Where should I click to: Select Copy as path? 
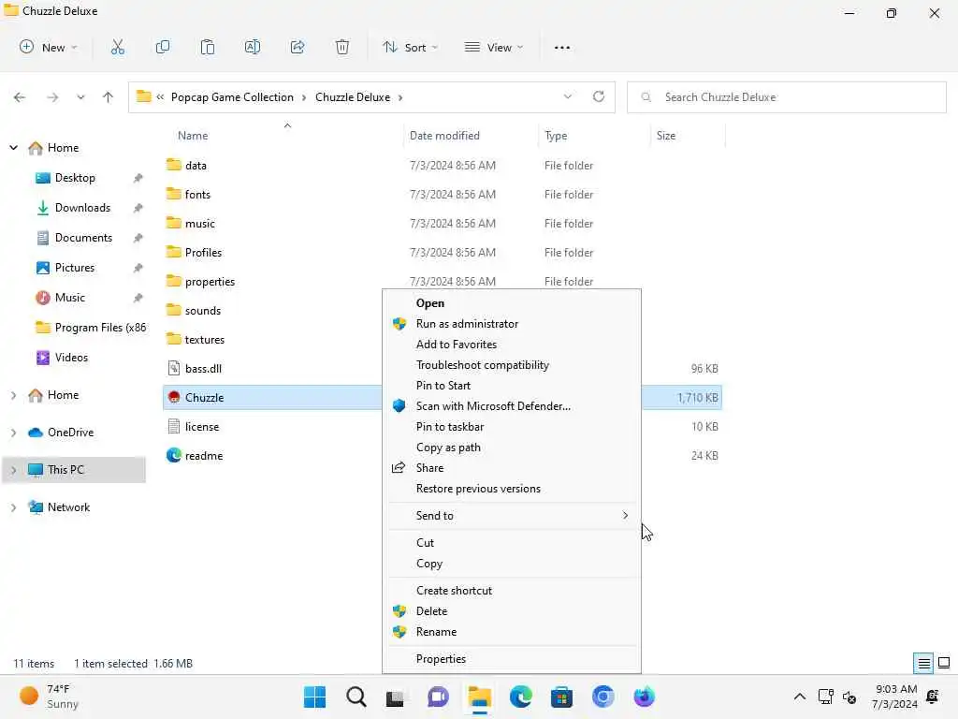[512, 447]
